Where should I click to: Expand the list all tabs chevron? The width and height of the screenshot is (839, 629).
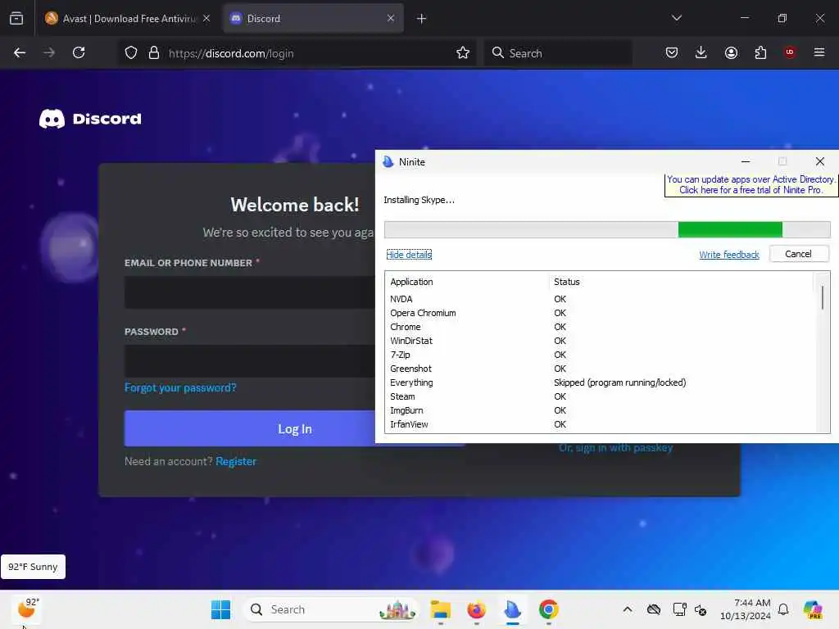(x=676, y=18)
